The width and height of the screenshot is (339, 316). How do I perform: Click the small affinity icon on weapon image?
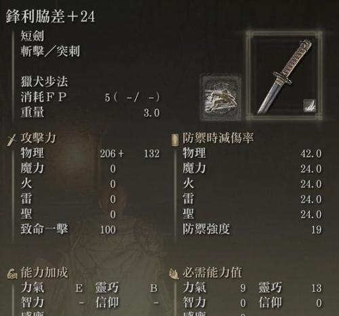coord(309,105)
